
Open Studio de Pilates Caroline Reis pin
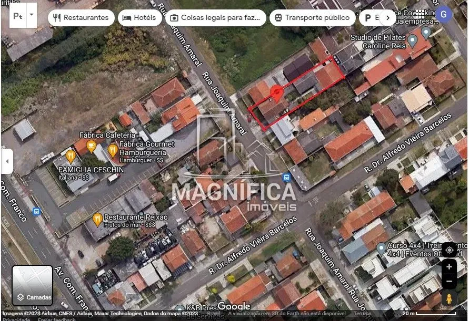click(413, 40)
